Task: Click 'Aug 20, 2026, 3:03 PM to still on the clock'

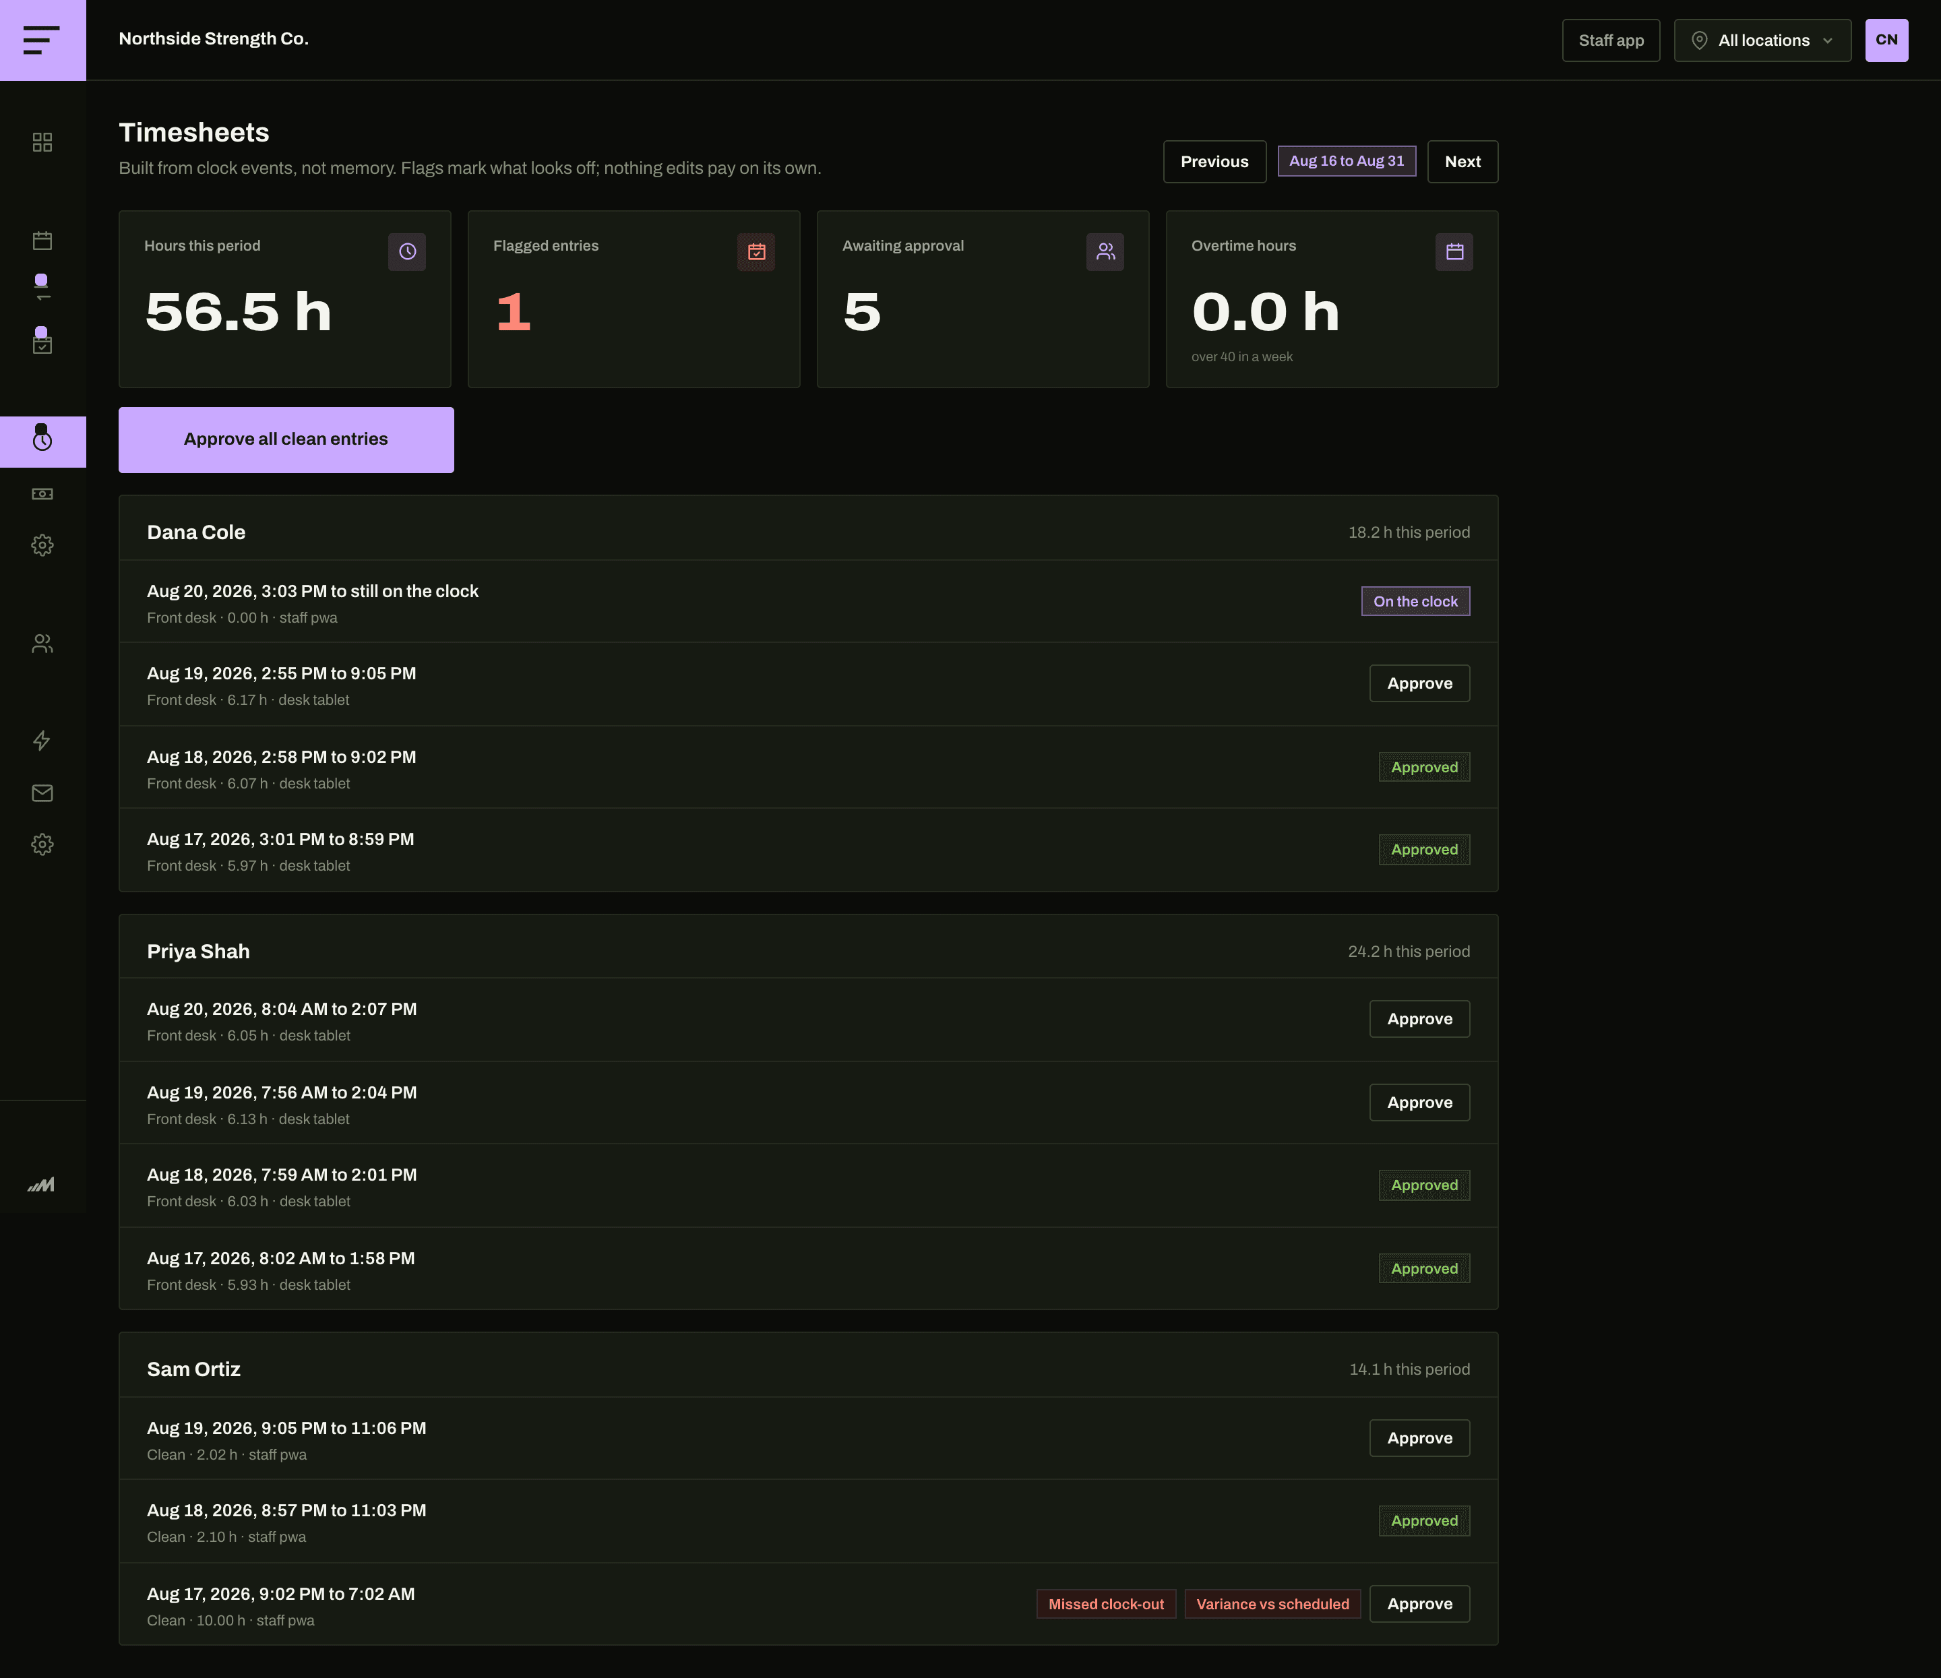Action: pyautogui.click(x=313, y=591)
